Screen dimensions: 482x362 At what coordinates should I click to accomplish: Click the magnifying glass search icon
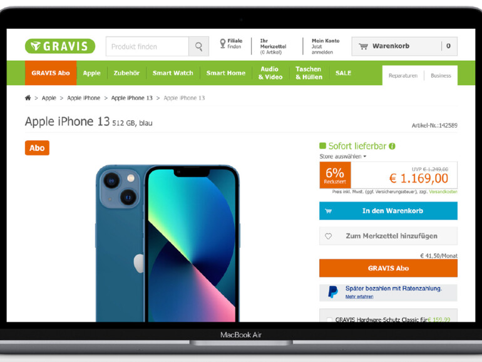click(199, 46)
